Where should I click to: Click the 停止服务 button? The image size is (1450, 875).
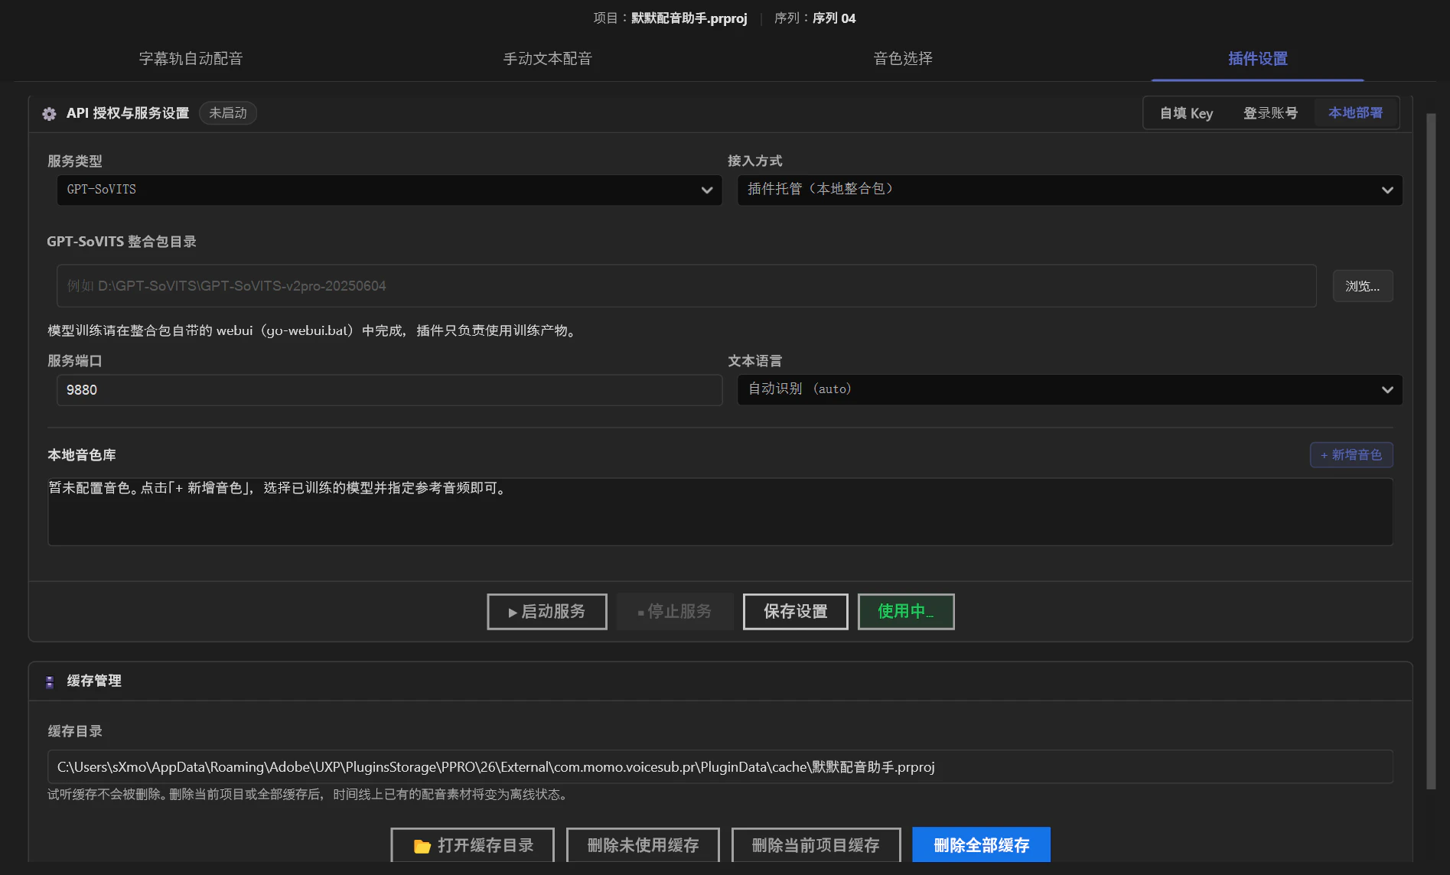[674, 612]
